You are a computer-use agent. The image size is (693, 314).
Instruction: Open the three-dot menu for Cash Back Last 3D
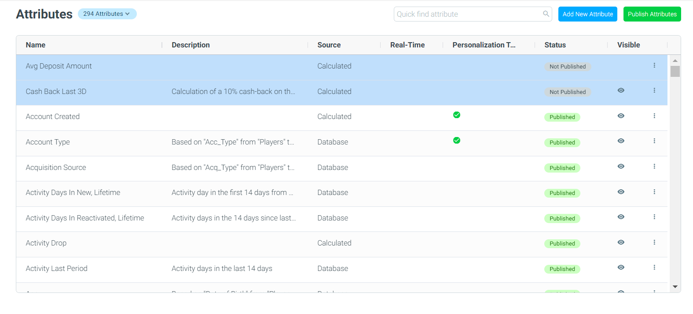coord(654,90)
